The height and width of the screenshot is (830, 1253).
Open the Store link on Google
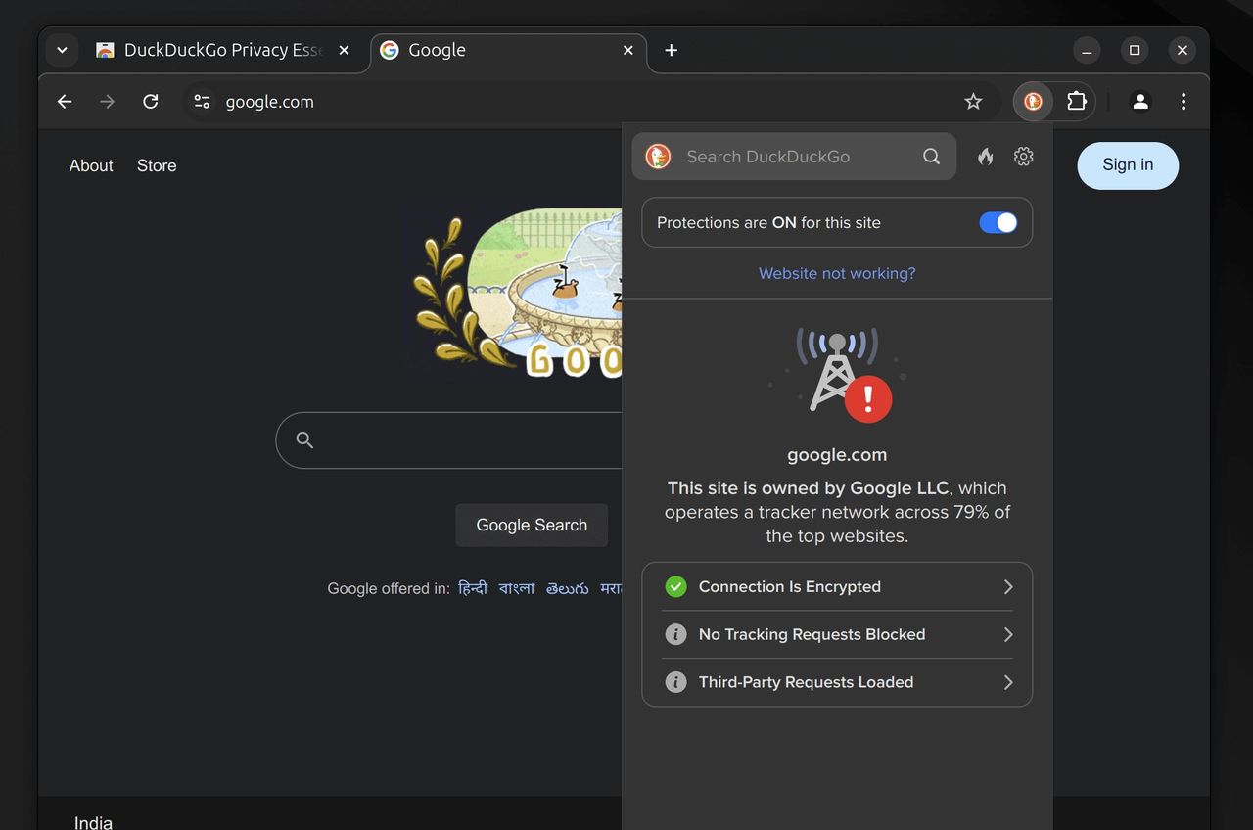pos(157,165)
